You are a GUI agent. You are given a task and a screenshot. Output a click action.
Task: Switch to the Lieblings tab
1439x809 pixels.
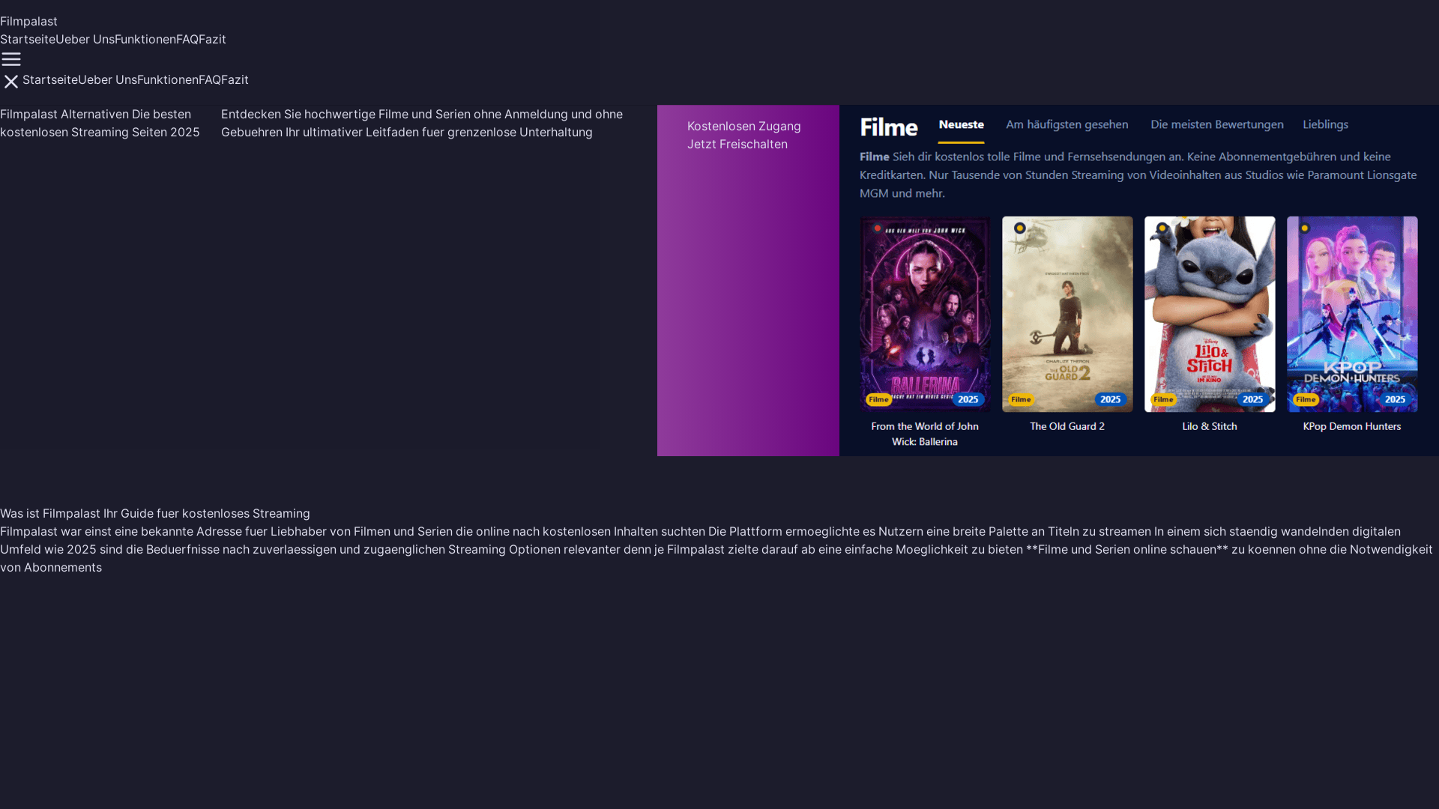tap(1325, 124)
